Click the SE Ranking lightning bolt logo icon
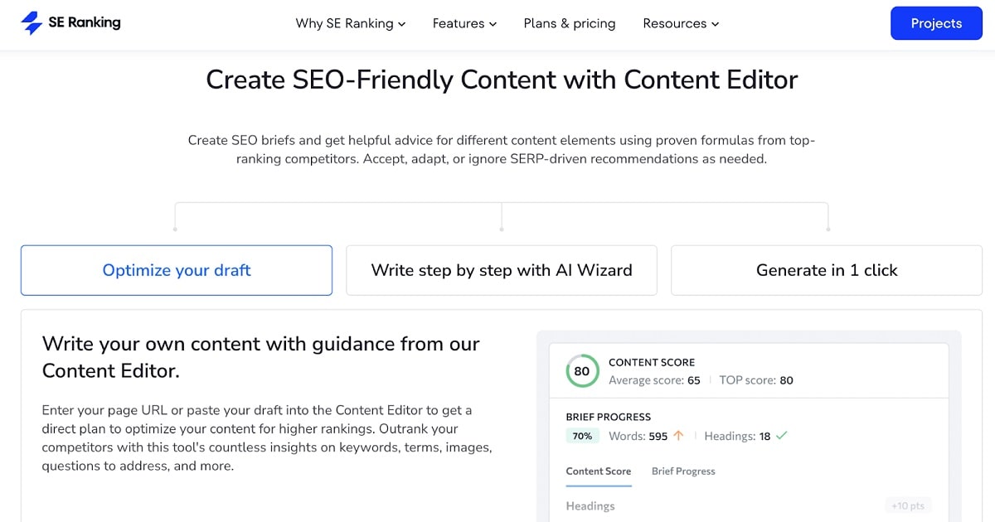 point(32,22)
